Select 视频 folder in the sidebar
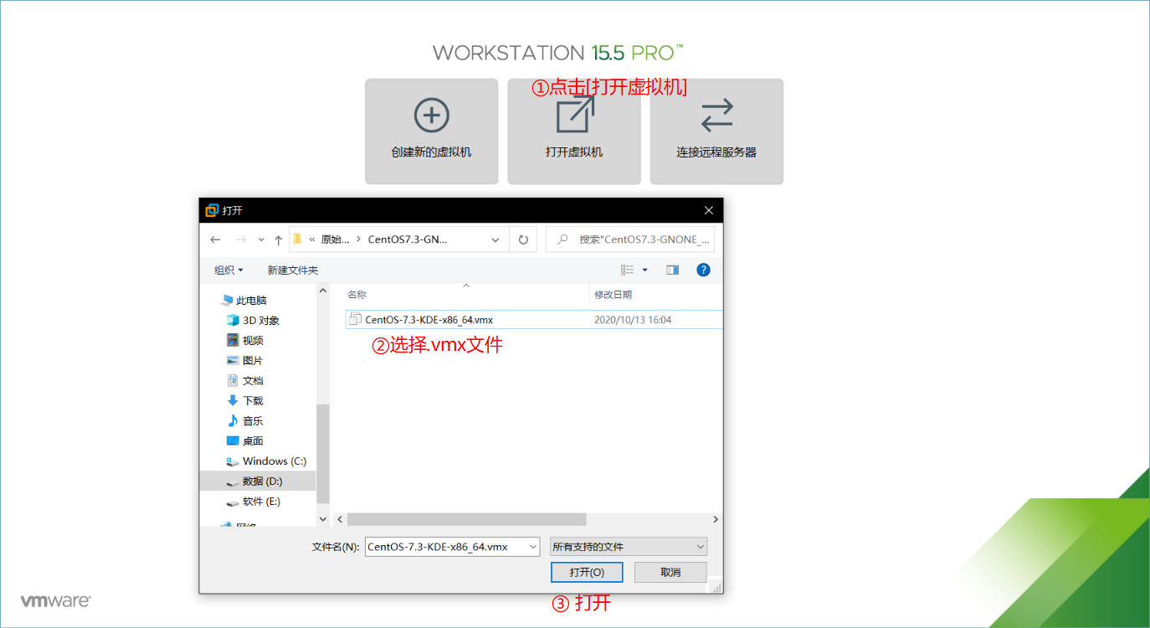This screenshot has width=1150, height=628. 245,340
